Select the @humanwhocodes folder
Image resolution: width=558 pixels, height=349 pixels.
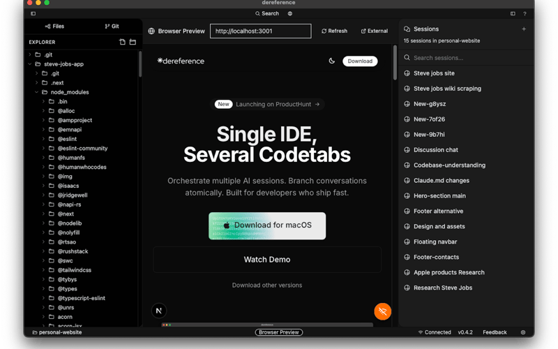coord(82,167)
